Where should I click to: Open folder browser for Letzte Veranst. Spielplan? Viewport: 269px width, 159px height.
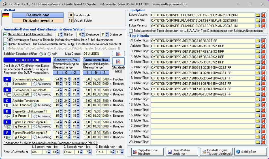click(x=258, y=15)
